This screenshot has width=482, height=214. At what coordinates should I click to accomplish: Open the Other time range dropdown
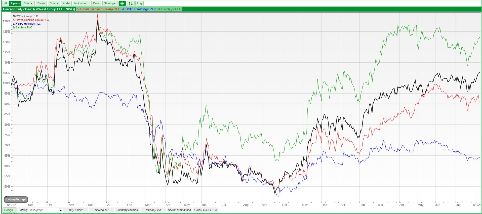coord(28,4)
